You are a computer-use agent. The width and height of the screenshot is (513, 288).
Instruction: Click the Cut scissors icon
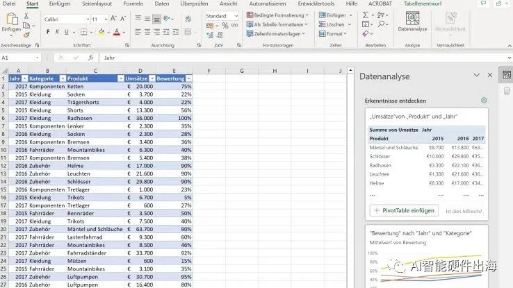(x=26, y=15)
